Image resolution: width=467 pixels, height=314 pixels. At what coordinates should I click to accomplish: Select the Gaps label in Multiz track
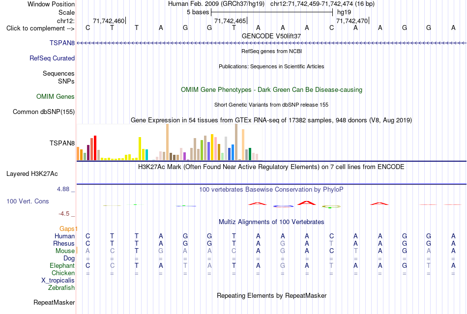pos(67,228)
